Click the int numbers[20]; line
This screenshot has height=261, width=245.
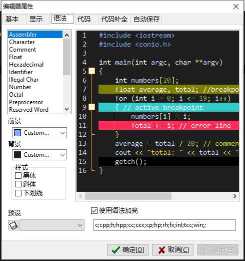tap(147, 81)
